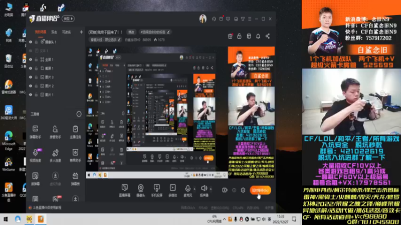Image resolution: width=401 pixels, height=225 pixels.
Task: Click the taskbar clock showing 15:33
Action: coord(280,219)
